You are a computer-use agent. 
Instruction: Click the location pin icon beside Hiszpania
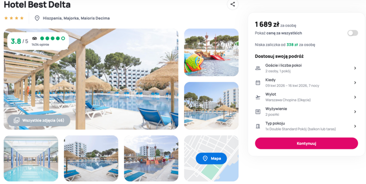(37, 18)
